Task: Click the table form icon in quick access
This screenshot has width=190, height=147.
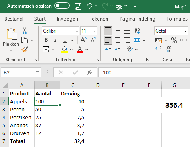Action: [119, 6]
